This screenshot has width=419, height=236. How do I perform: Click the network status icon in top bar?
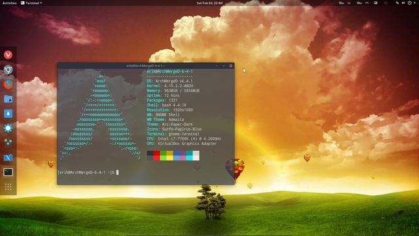pos(397,3)
